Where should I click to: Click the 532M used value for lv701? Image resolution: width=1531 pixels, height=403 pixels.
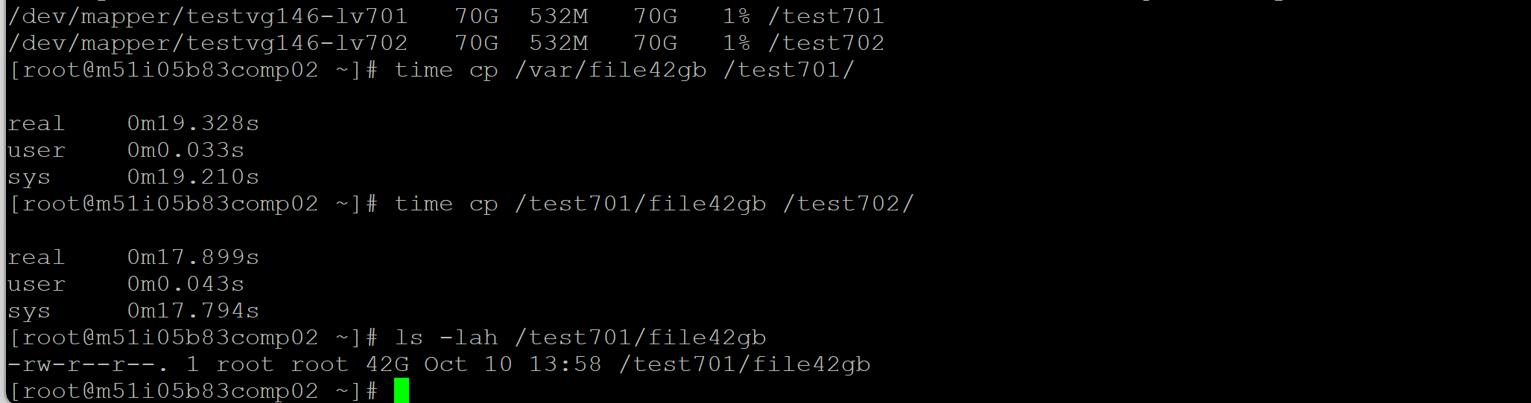[x=559, y=16]
